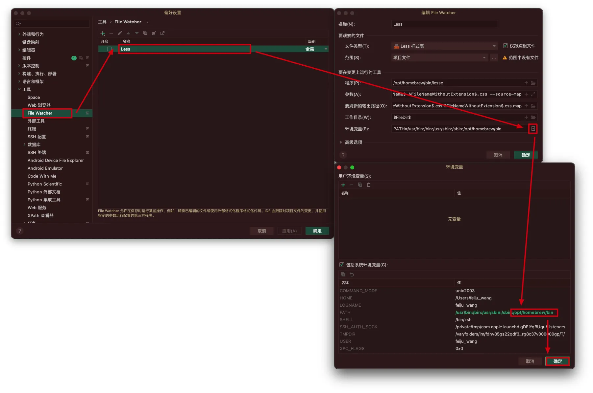Move the watcher down in the list

point(137,33)
